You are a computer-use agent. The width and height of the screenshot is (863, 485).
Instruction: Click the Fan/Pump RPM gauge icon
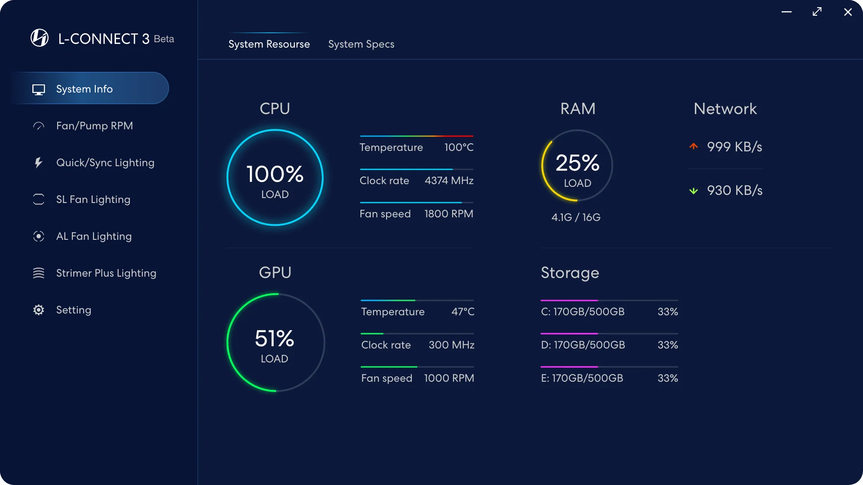39,126
